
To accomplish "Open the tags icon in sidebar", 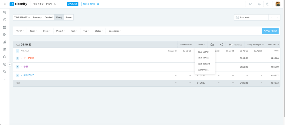I will tap(5, 72).
